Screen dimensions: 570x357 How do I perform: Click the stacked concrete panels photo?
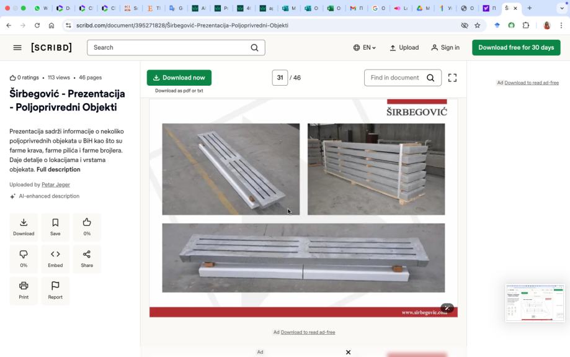[376, 169]
